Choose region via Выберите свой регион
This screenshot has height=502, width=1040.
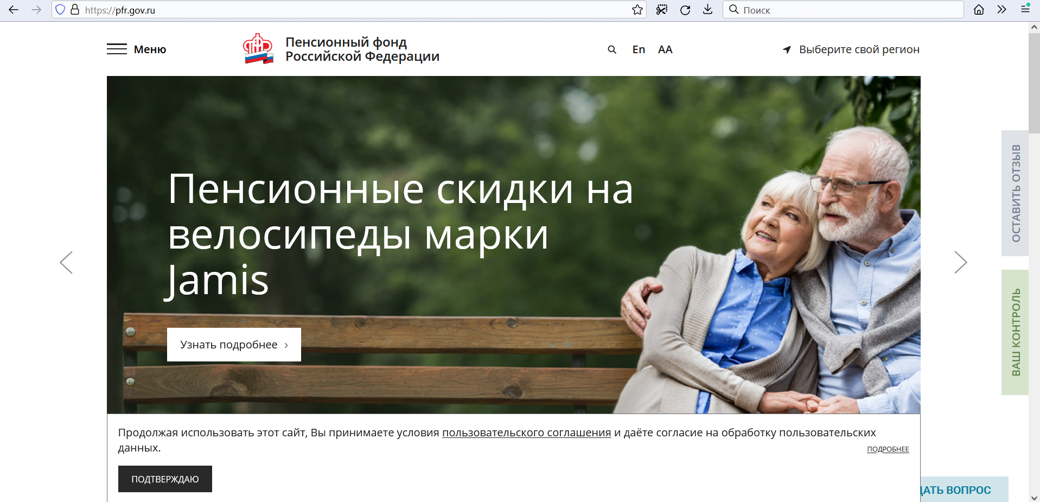pyautogui.click(x=851, y=49)
